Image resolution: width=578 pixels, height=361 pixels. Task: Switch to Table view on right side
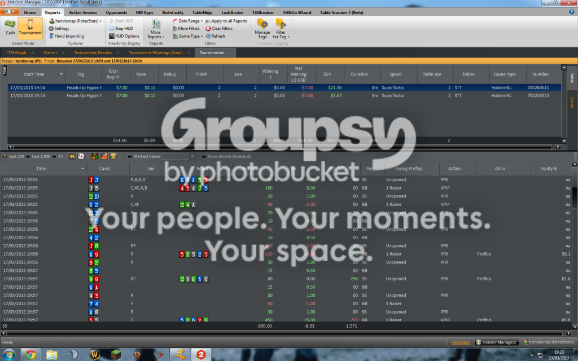572,78
